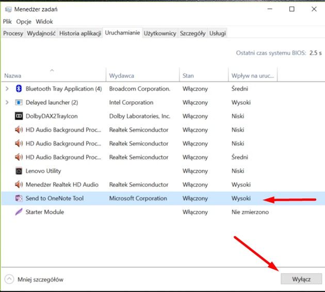Click the Microsoft Corporation publisher cell

click(138, 198)
